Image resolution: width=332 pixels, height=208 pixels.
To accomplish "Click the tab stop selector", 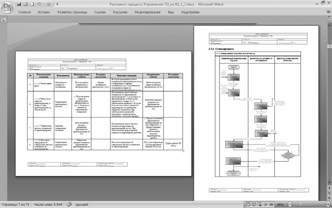I will coord(4,19).
